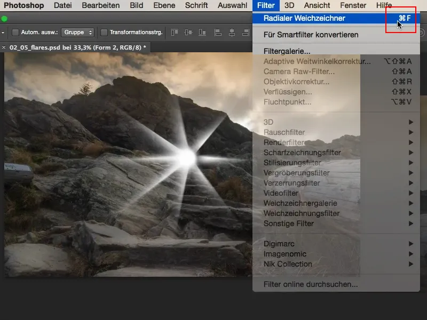Image resolution: width=427 pixels, height=320 pixels.
Task: Open the Ansicht menu
Action: click(x=317, y=5)
